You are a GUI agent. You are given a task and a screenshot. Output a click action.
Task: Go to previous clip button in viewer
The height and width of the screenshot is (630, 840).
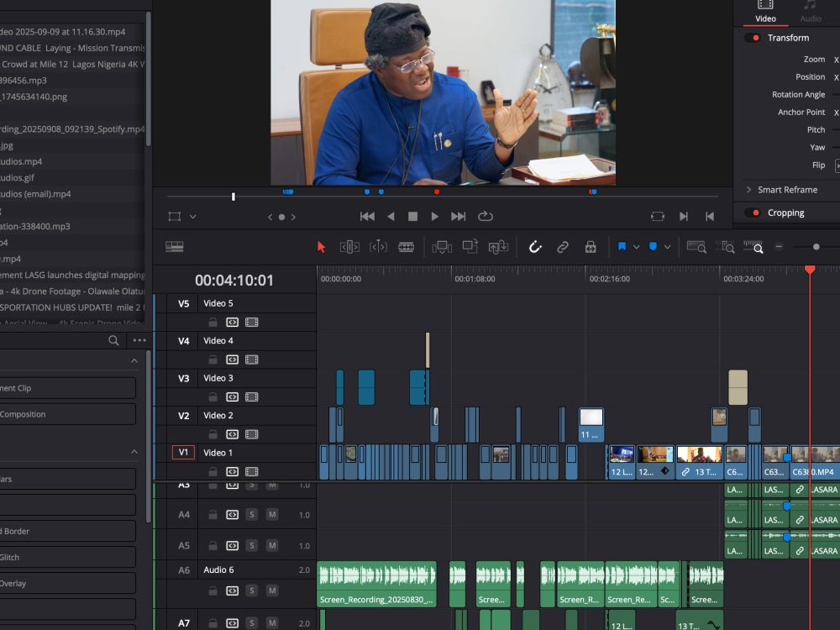click(x=710, y=217)
